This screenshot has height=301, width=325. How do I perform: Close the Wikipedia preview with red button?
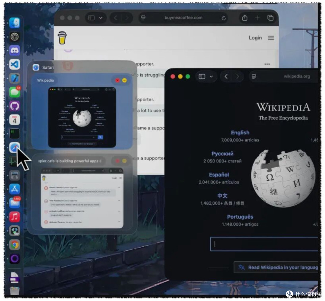point(117,81)
